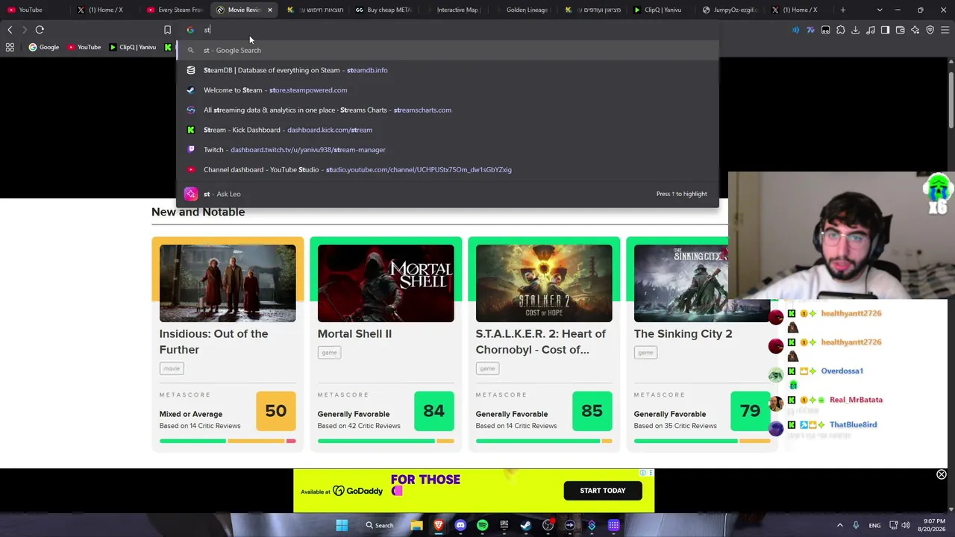Open the Google bookmark

point(44,47)
